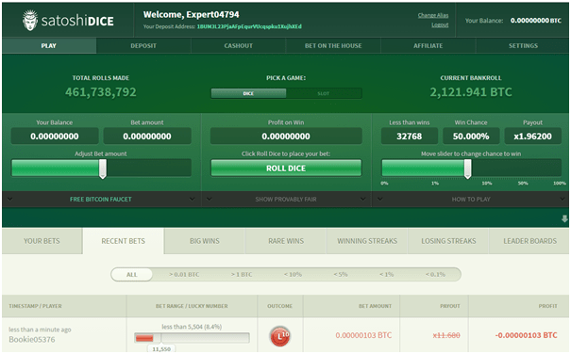Click the Roll Dice button
571x354 pixels.
tap(286, 169)
